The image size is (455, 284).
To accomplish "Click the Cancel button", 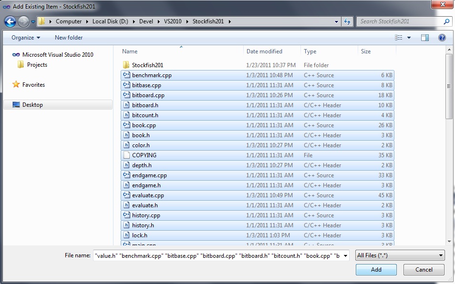I will (424, 270).
